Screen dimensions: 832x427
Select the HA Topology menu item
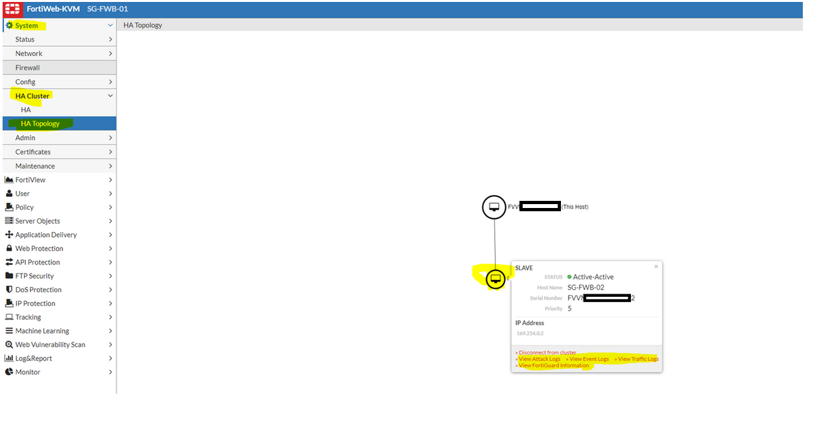point(59,123)
